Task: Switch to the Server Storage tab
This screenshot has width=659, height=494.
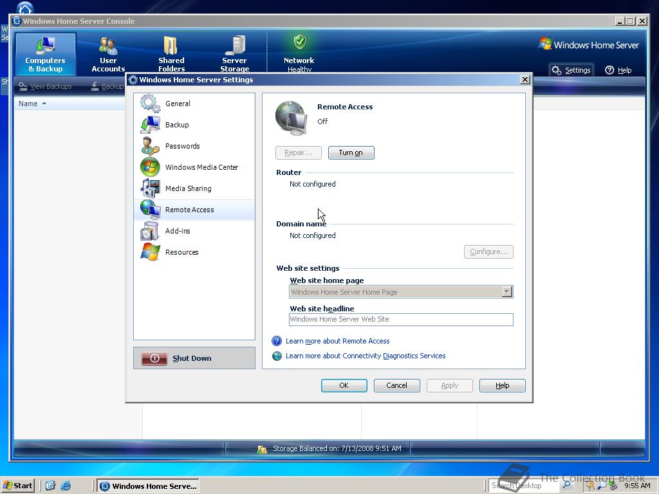Action: (x=234, y=54)
